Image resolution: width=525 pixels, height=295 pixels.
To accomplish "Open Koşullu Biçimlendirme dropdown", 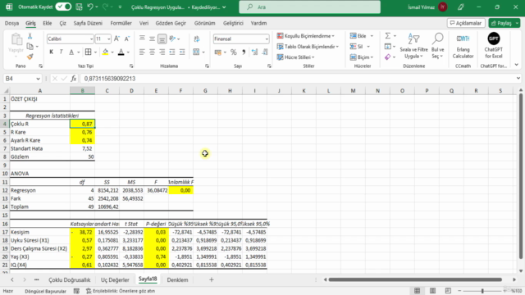I will pyautogui.click(x=306, y=36).
